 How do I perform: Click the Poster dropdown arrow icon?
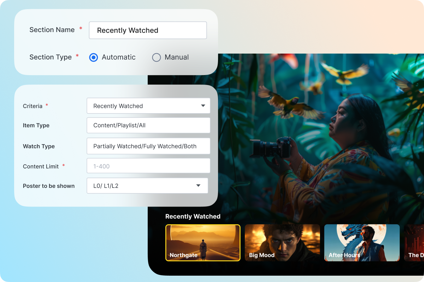[x=198, y=186]
